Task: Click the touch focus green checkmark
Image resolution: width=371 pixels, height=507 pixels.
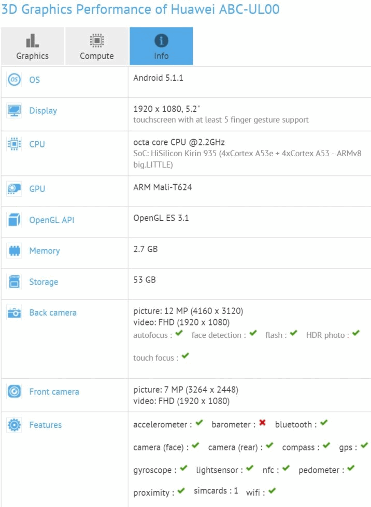Action: click(185, 356)
